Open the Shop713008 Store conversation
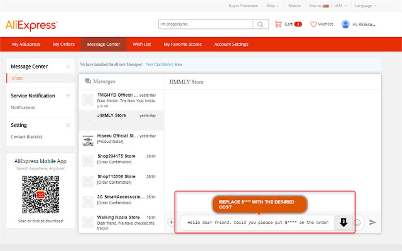 [121, 181]
